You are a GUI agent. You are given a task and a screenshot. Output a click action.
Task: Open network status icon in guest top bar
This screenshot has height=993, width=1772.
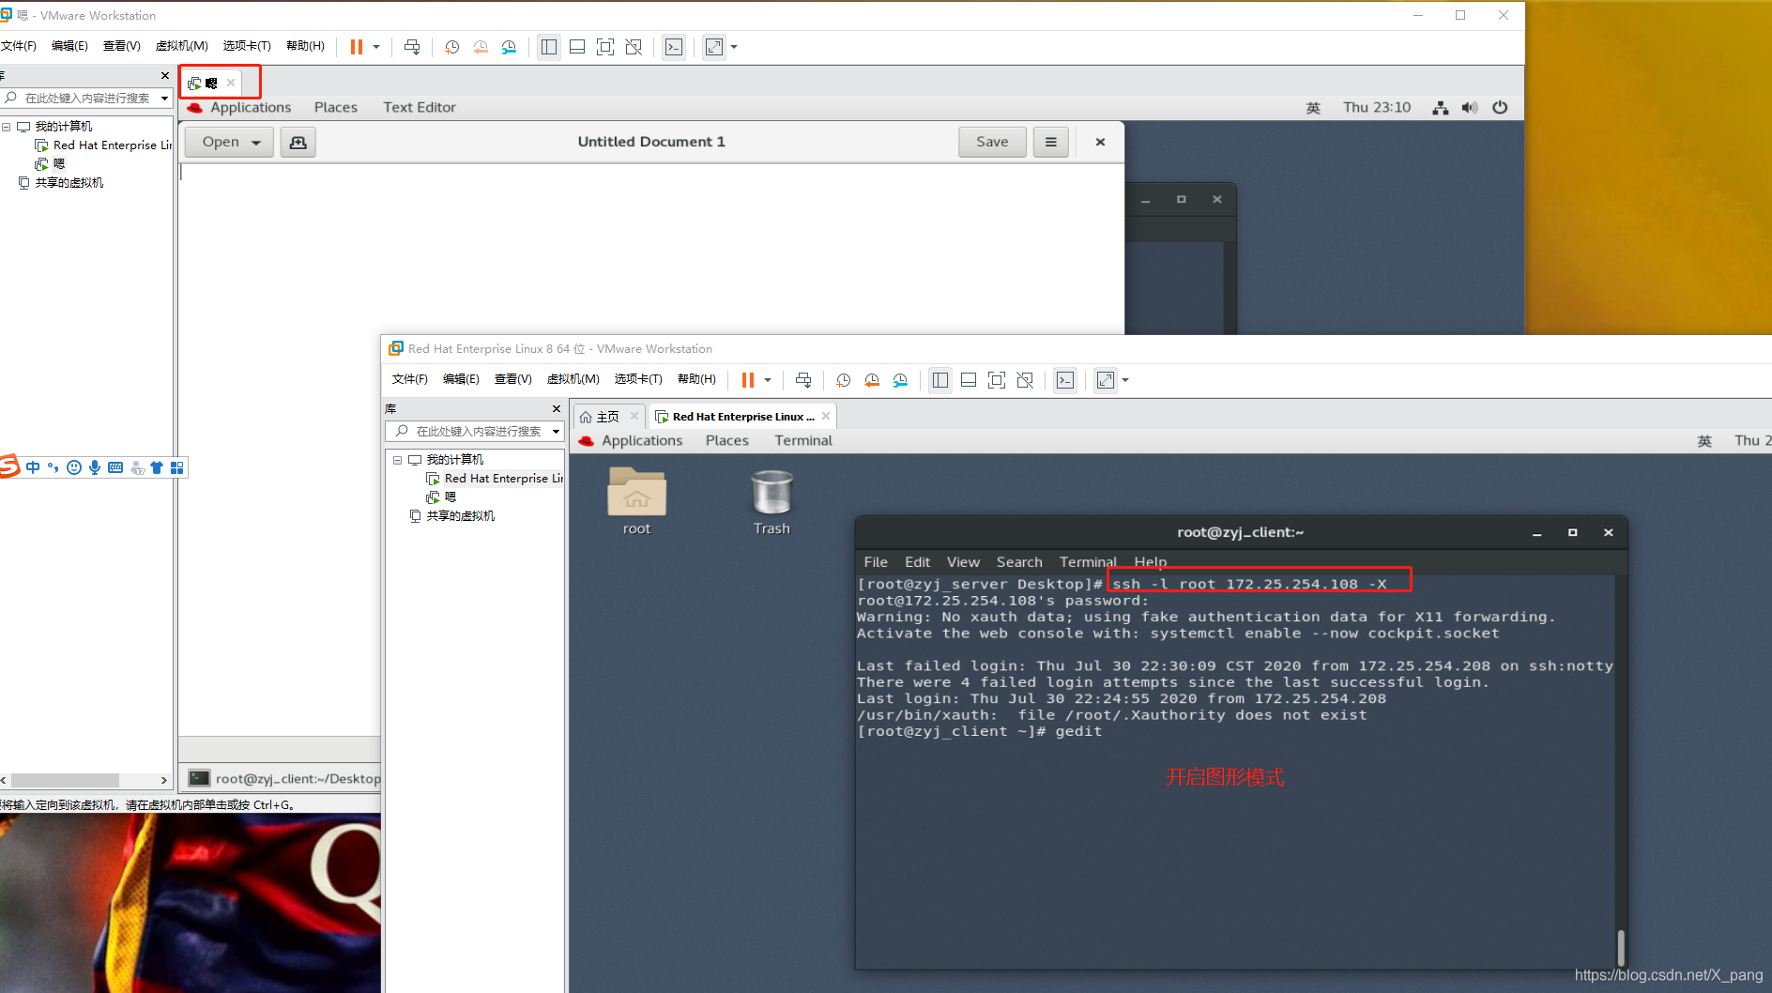coord(1440,108)
